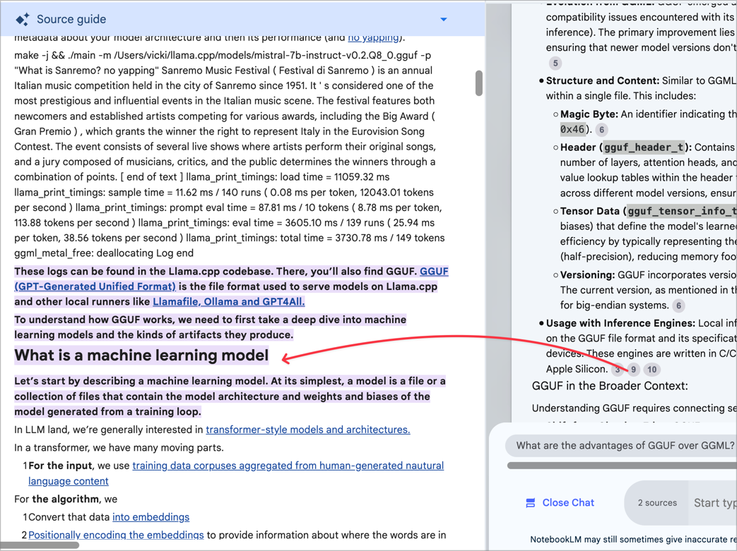Open the "into embeddings" link
737x551 pixels.
click(x=151, y=517)
